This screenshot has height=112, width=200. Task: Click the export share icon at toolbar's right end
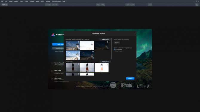point(197,4)
